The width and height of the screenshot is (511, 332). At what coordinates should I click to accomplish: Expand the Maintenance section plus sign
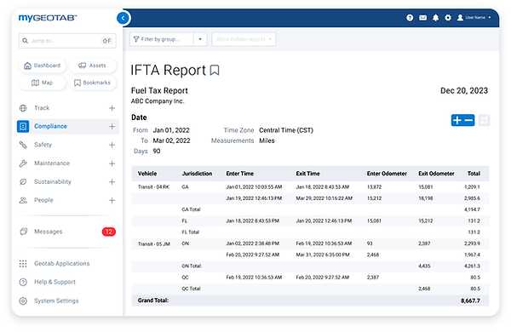112,163
